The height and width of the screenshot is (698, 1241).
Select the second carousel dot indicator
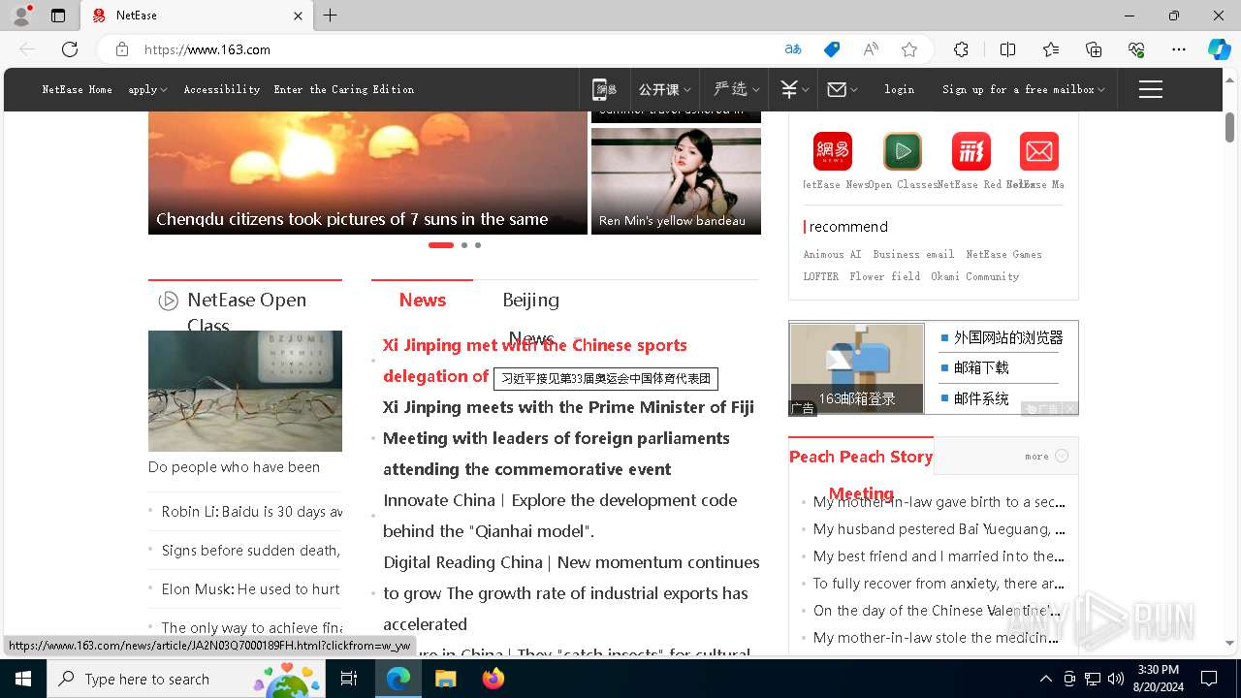(x=464, y=245)
